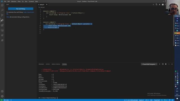This screenshot has width=180, height=101.
Task: Click the ENG language indicator in taskbar
Action: [x=177, y=91]
